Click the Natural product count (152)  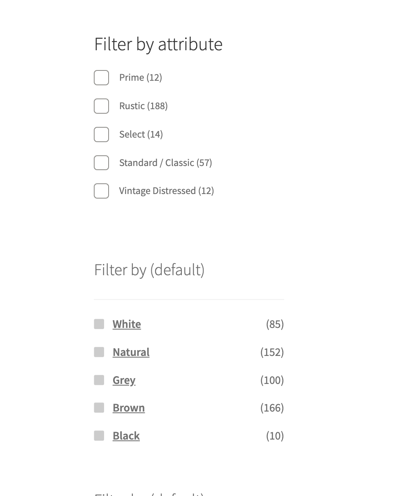click(272, 352)
